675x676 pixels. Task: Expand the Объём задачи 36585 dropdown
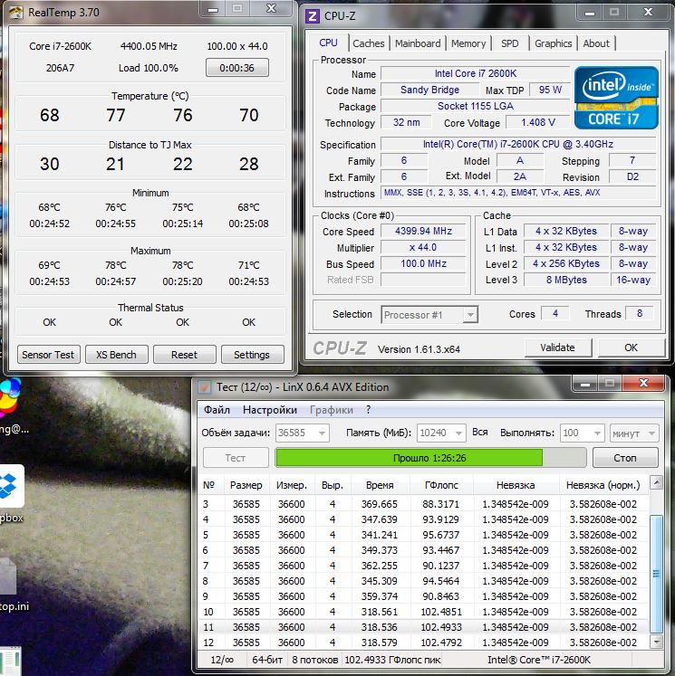pyautogui.click(x=322, y=433)
